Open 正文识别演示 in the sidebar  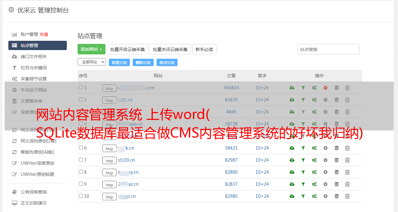[34, 203]
